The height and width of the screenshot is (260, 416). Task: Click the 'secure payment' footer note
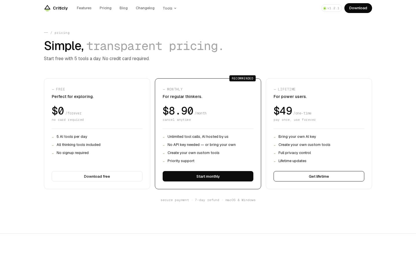(175, 200)
